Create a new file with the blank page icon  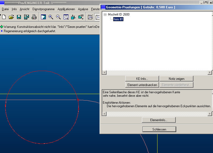pos(4,17)
